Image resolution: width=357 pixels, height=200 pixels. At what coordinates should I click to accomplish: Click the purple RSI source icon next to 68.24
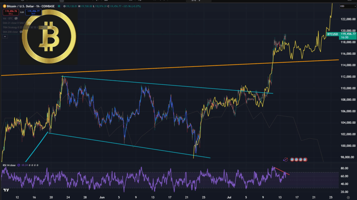(x=19, y=165)
